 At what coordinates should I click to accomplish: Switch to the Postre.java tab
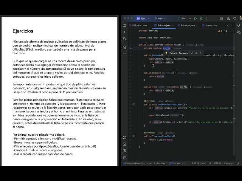[x=209, y=25]
